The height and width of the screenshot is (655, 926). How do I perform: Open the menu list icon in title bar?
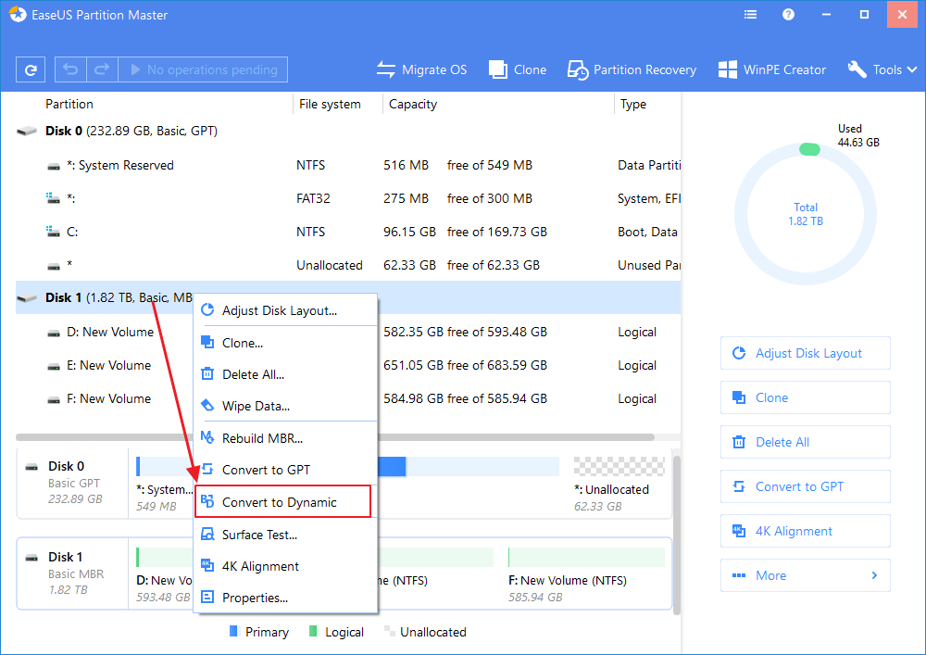[751, 15]
